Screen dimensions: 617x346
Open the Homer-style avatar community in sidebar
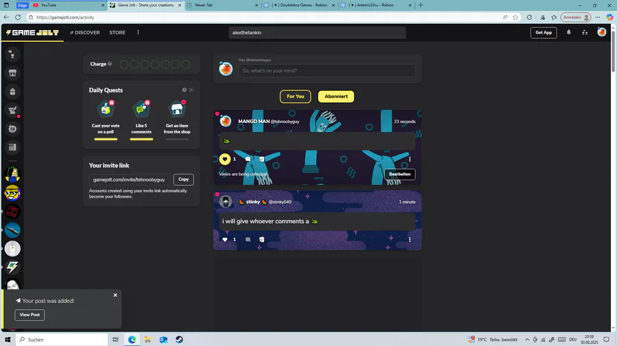click(12, 174)
